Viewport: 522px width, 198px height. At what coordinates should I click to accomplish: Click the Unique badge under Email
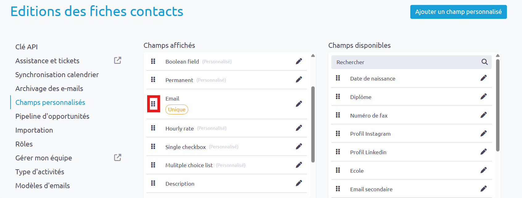click(177, 109)
